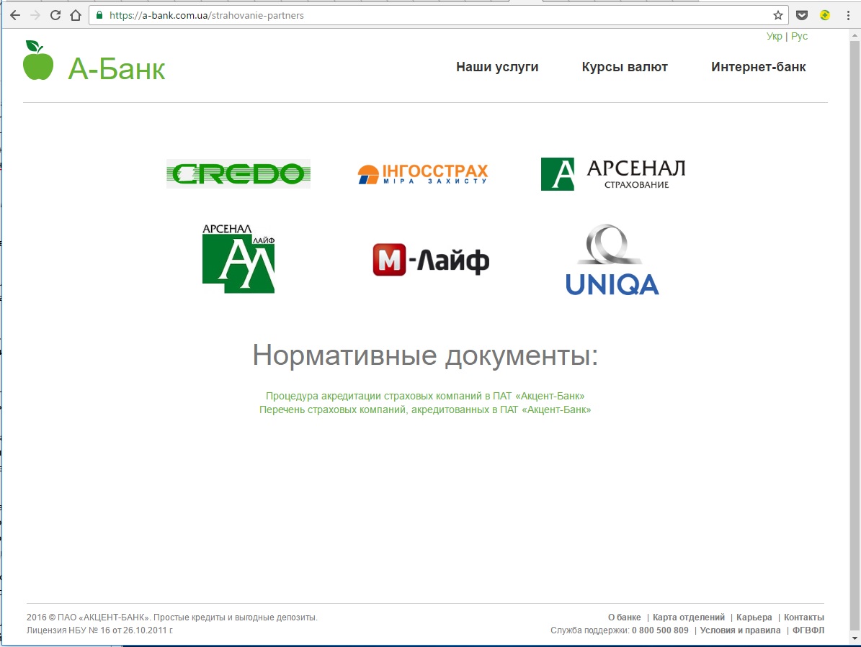
Task: Open the Chrome three-dot menu
Action: click(848, 15)
